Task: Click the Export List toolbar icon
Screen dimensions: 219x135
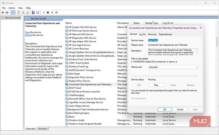Action: tap(27, 12)
